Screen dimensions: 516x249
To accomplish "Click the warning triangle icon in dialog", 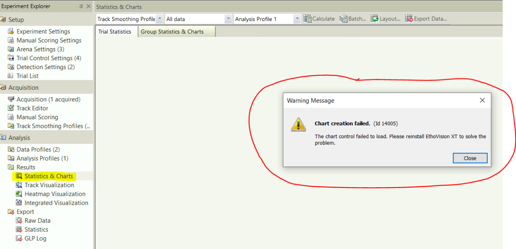I will click(x=298, y=125).
